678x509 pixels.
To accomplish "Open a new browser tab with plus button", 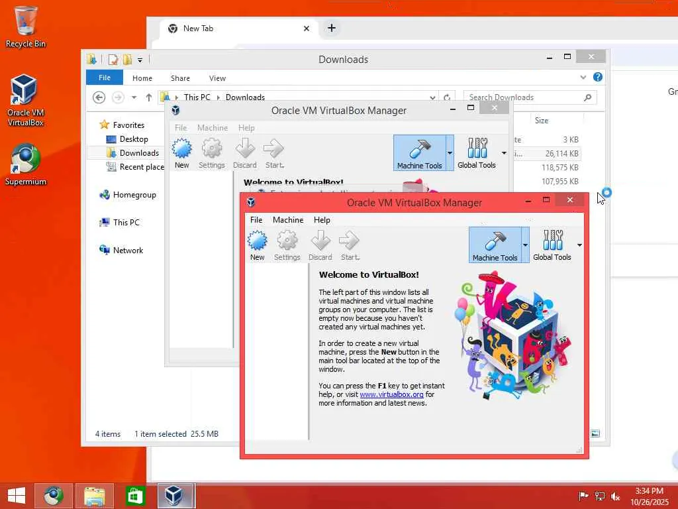I will 332,28.
